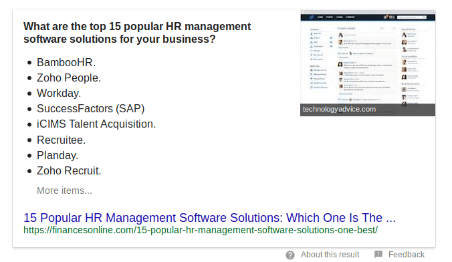The height and width of the screenshot is (262, 452).
Task: Click the Zoho Recruit entry
Action: tap(69, 170)
